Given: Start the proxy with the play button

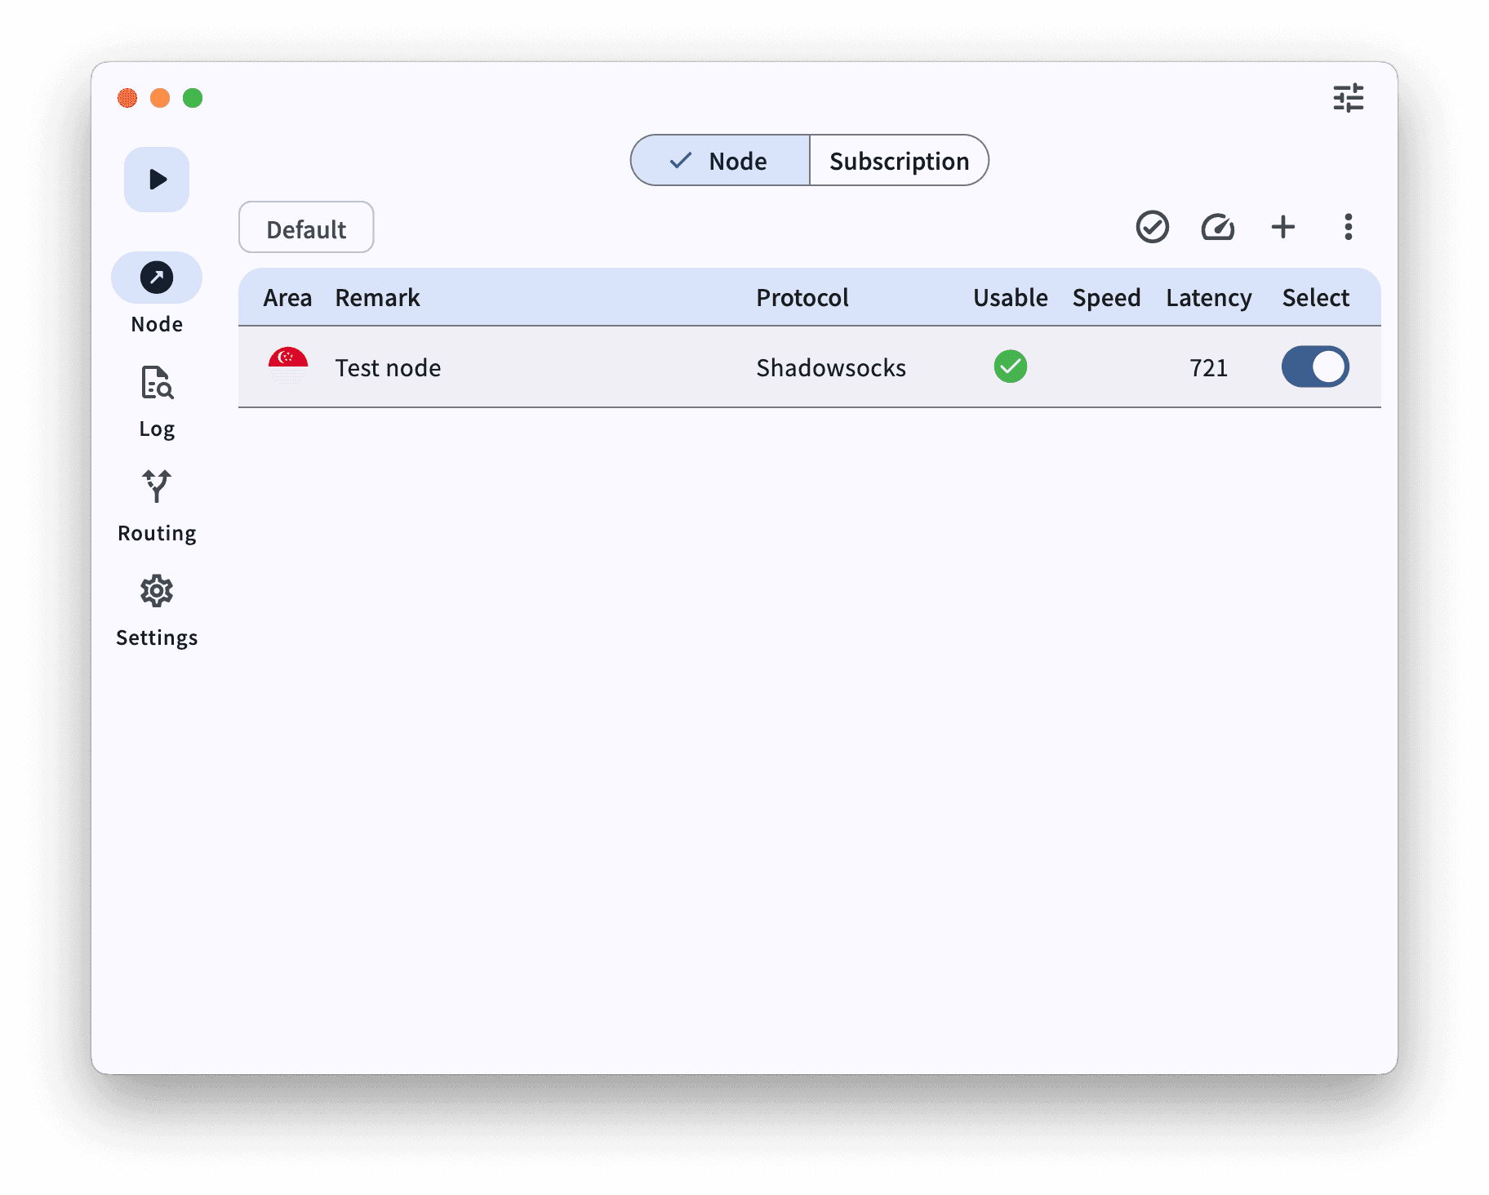Looking at the screenshot, I should 157,180.
